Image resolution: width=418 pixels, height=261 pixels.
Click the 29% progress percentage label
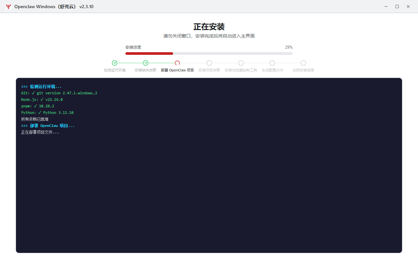pos(289,47)
